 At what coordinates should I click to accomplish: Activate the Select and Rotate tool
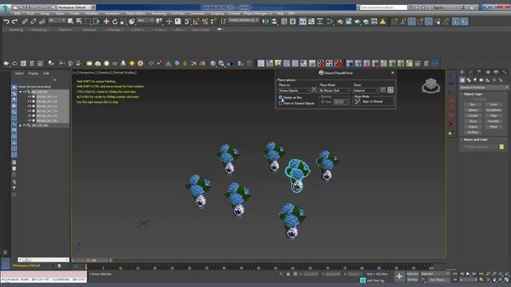click(115, 22)
